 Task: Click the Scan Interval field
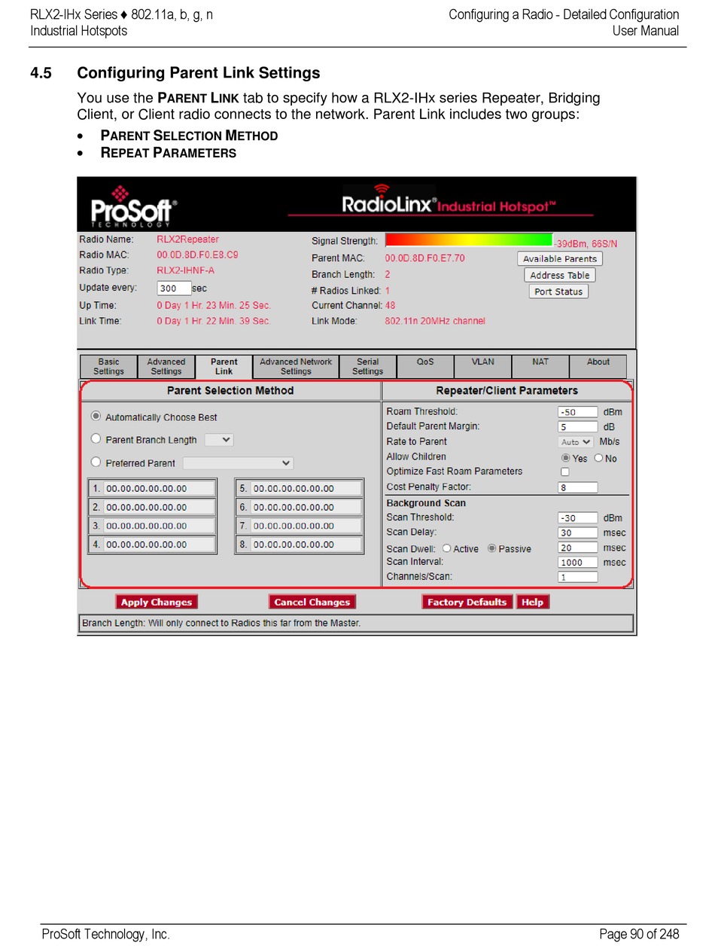[578, 563]
